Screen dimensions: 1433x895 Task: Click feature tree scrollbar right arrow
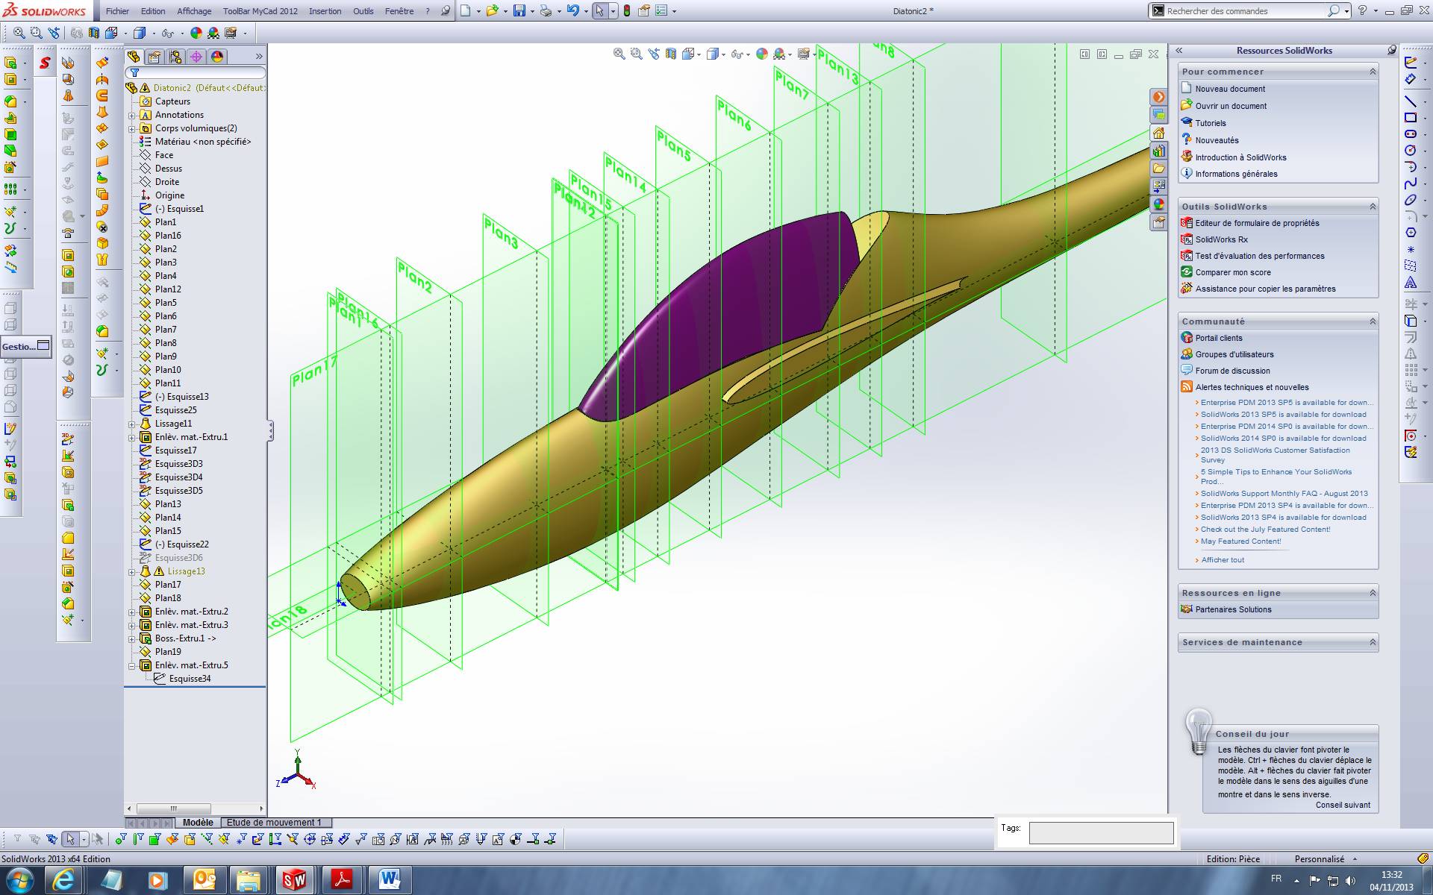(x=261, y=808)
